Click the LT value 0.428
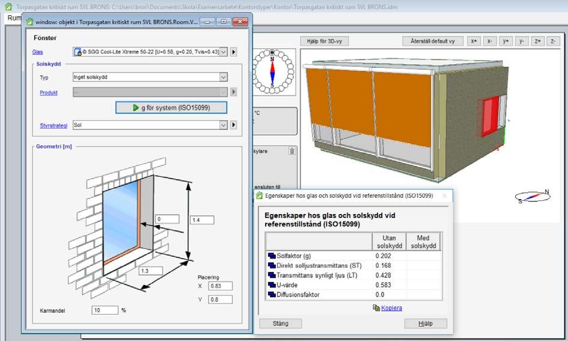Viewport: 568px width, 341px height. tap(383, 275)
